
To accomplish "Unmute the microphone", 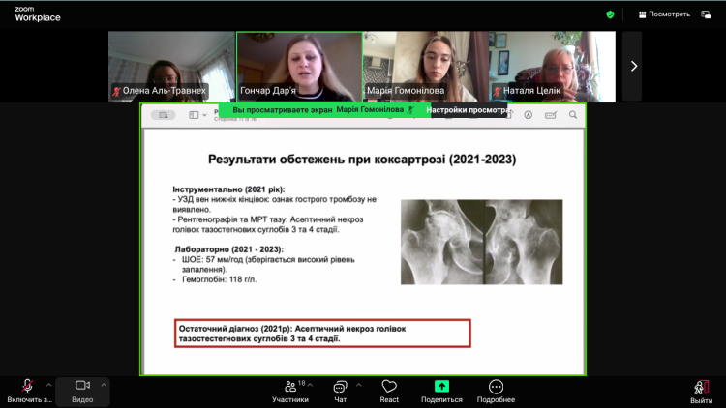I will [x=28, y=387].
